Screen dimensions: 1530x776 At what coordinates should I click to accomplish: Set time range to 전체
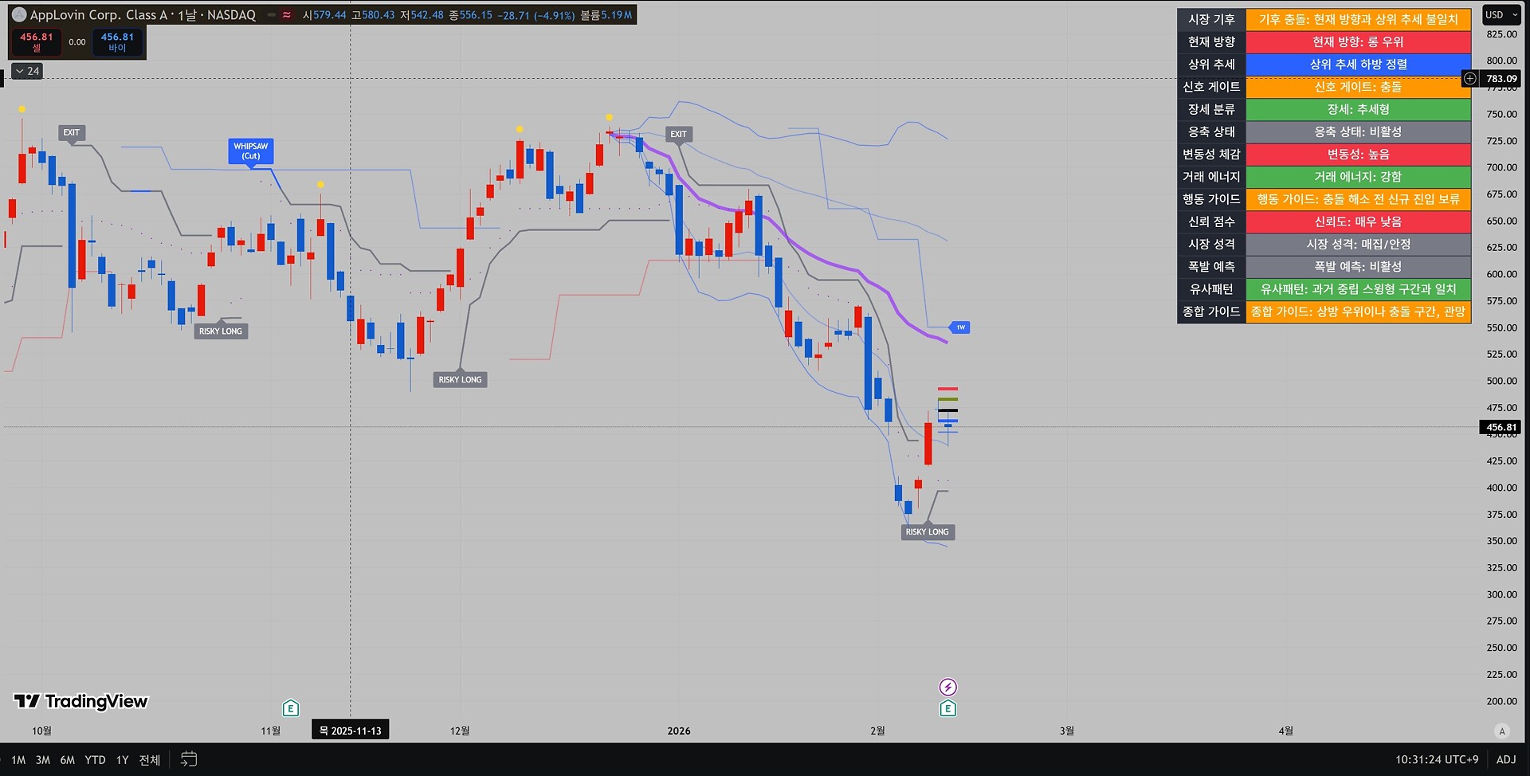click(150, 760)
